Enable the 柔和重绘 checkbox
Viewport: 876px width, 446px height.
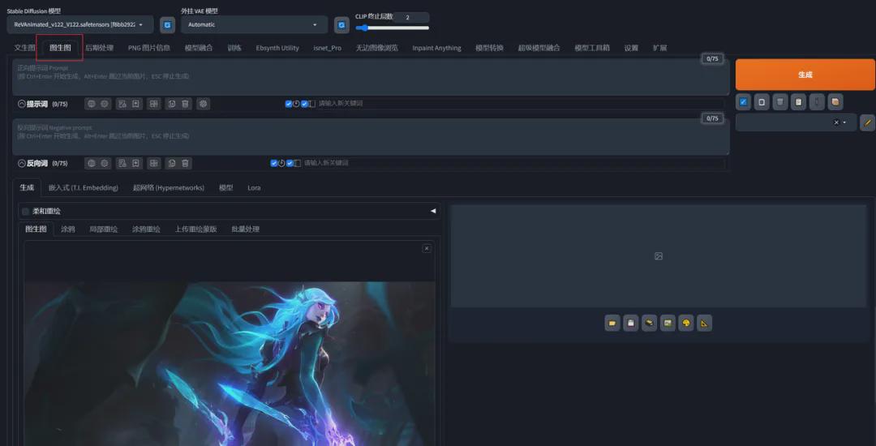25,211
